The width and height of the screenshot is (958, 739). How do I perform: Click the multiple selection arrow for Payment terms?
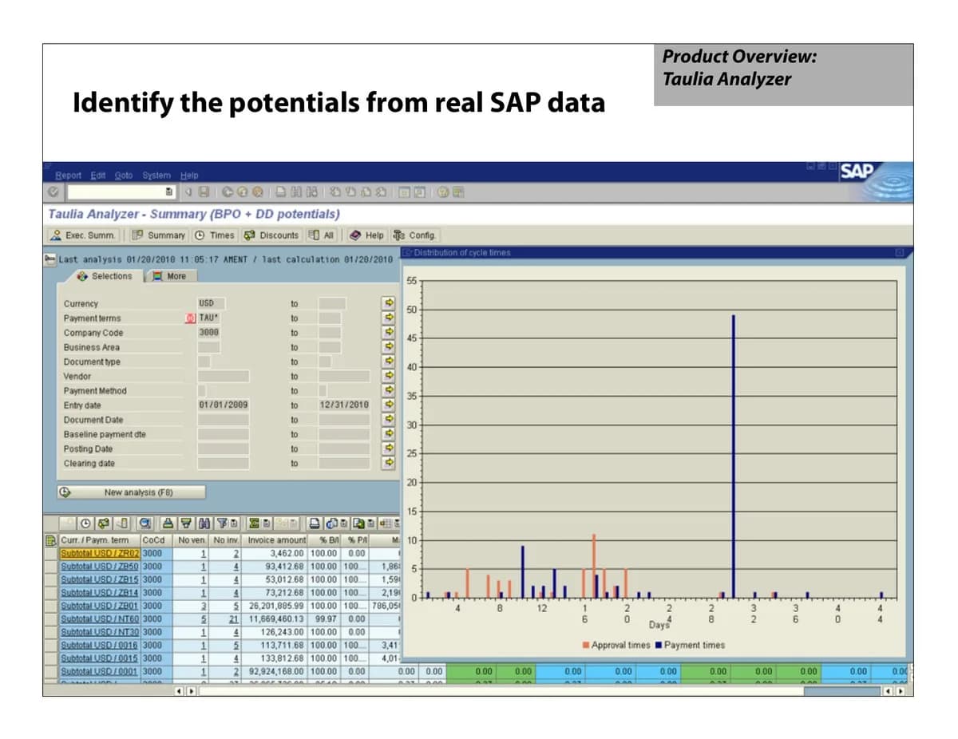(390, 318)
